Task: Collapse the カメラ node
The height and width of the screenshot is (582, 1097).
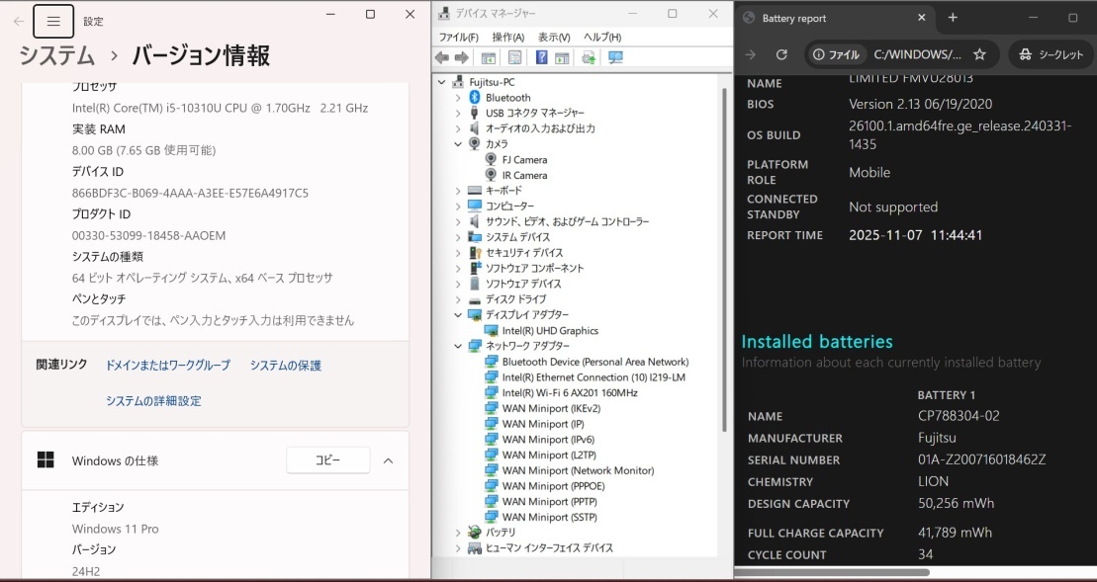Action: (x=458, y=144)
